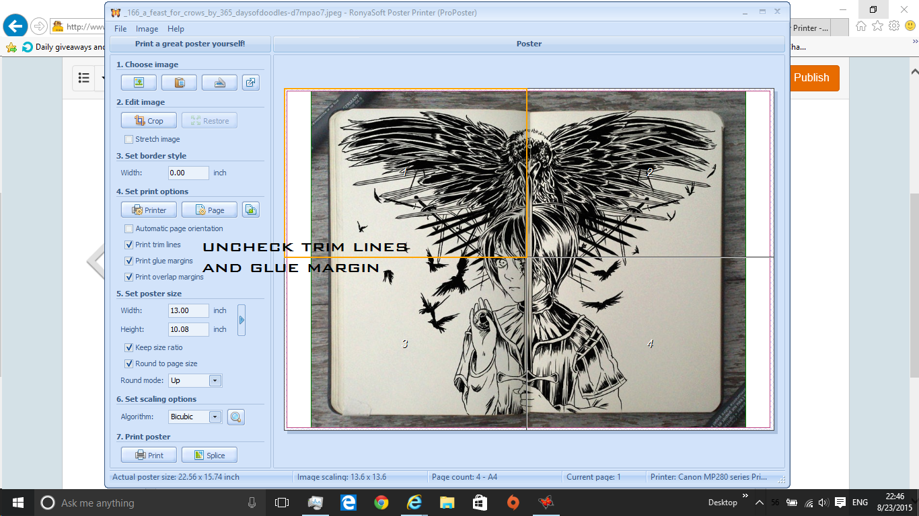Click 'Image scaling: 13.6 x 13.6' status text
The height and width of the screenshot is (516, 919).
click(x=342, y=477)
